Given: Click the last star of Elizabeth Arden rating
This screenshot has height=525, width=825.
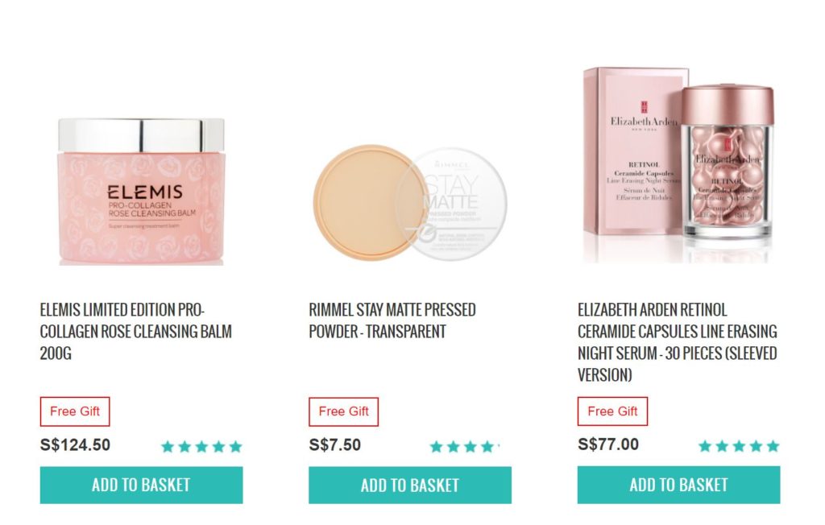Looking at the screenshot, I should pos(773,446).
